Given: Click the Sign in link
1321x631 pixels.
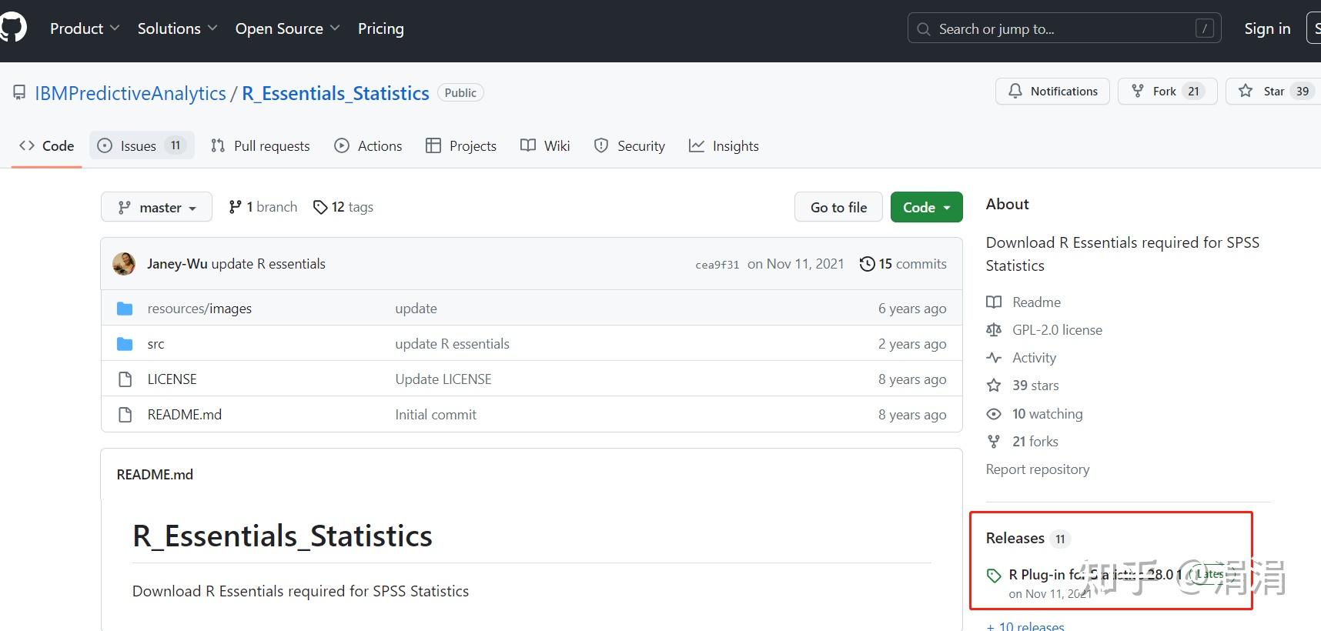Looking at the screenshot, I should pyautogui.click(x=1267, y=28).
